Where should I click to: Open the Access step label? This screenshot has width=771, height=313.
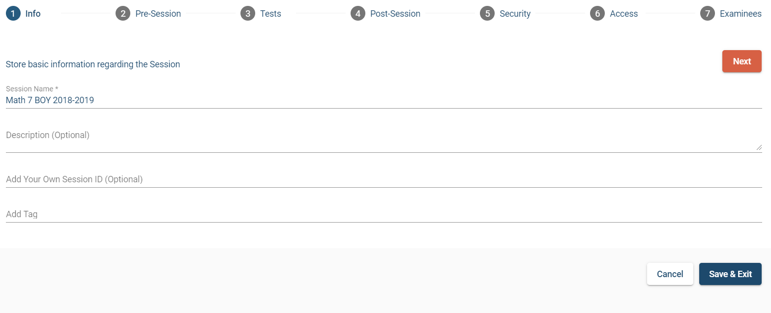pos(623,14)
